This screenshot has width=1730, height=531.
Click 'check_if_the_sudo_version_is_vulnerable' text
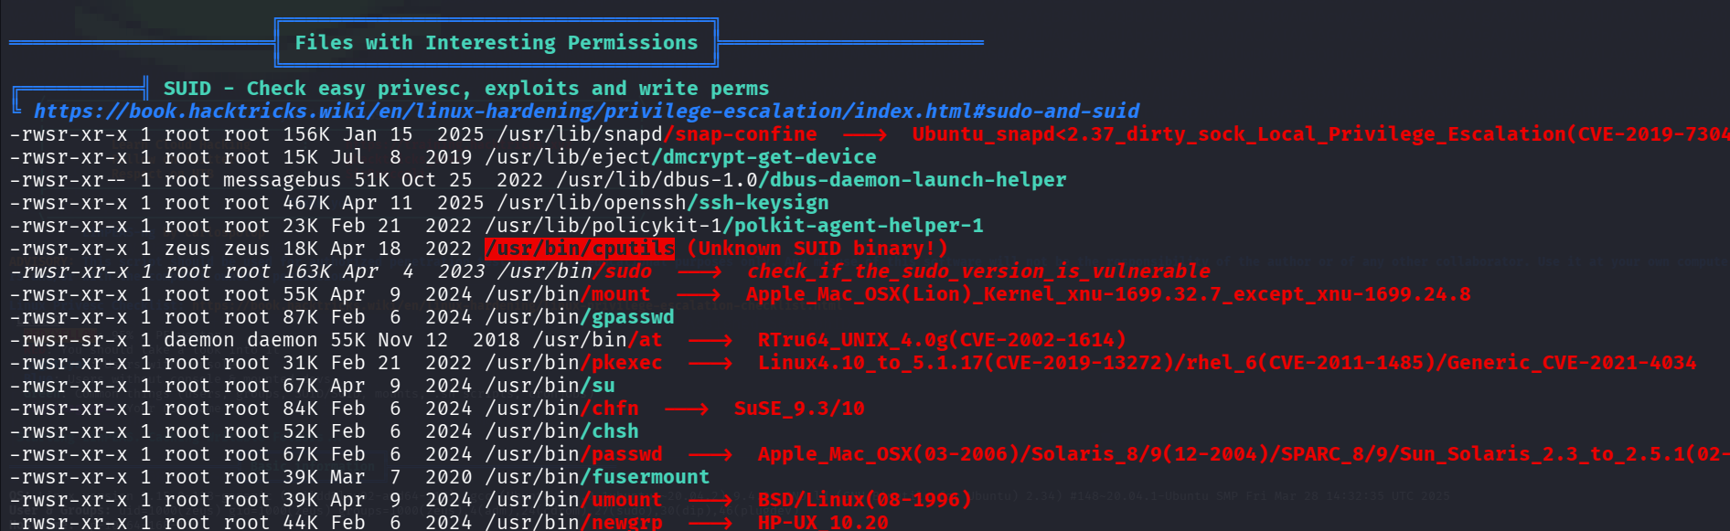pyautogui.click(x=978, y=271)
